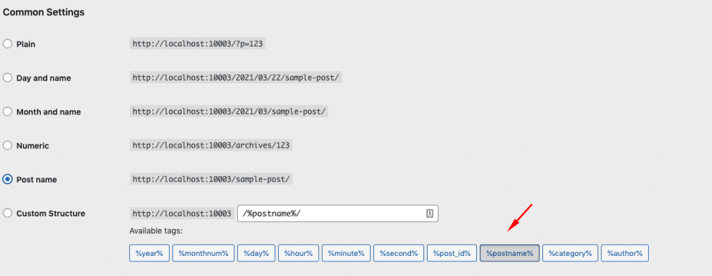Viewport: 712px width, 276px height.
Task: Insert the %category% tag
Action: (x=570, y=253)
